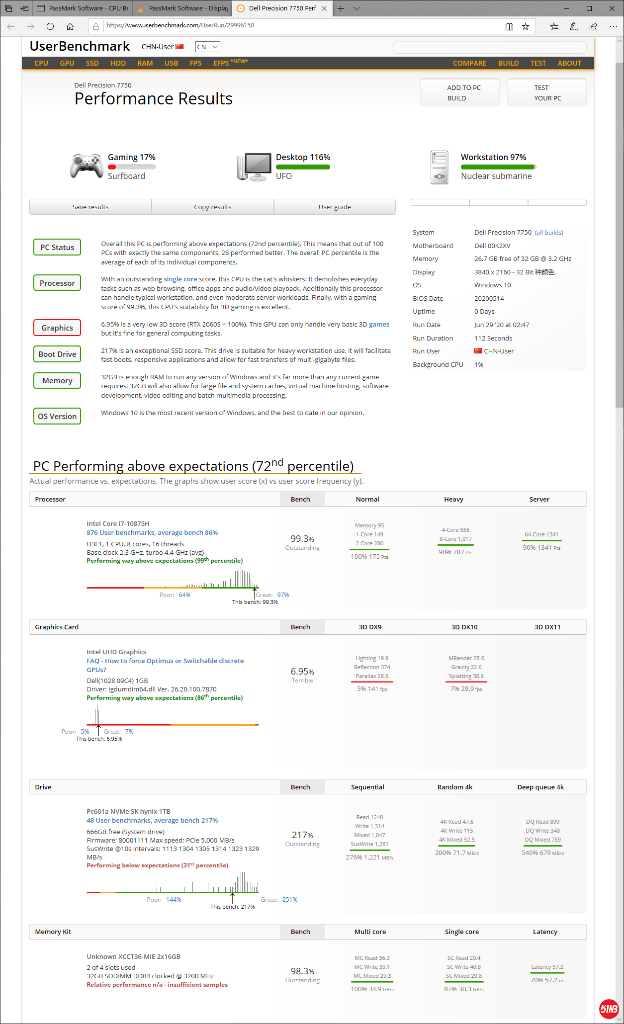Image resolution: width=624 pixels, height=1024 pixels.
Task: Click the Copy results button
Action: [213, 207]
